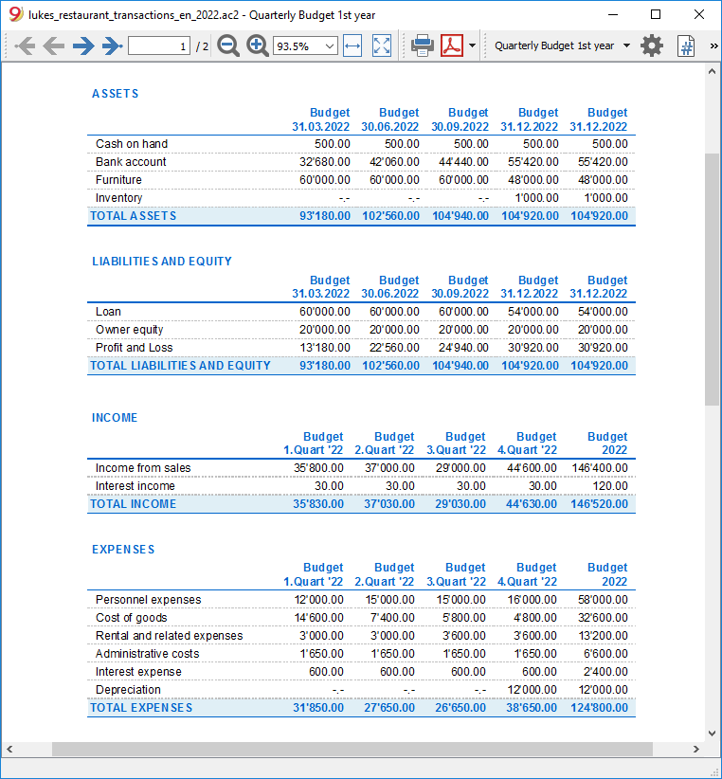
Task: Click the Depreciation row label
Action: [x=128, y=690]
